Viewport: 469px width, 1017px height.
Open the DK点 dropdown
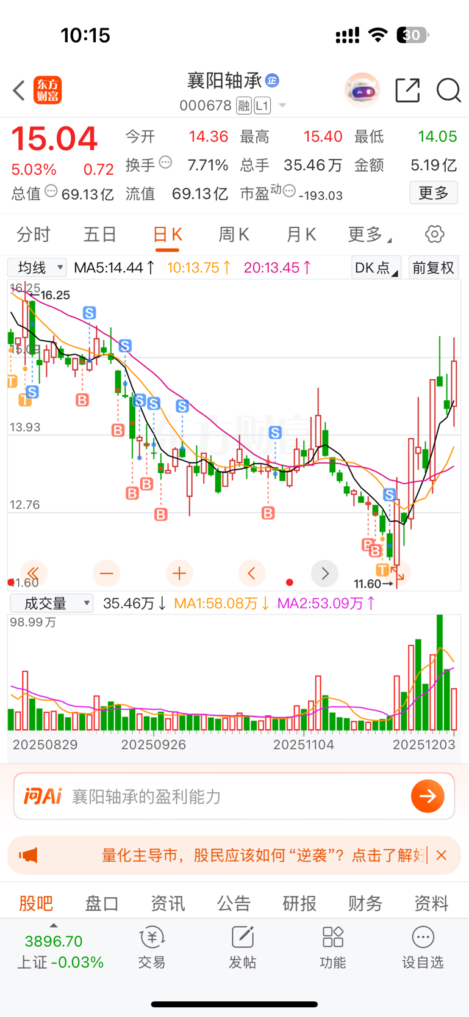(376, 268)
